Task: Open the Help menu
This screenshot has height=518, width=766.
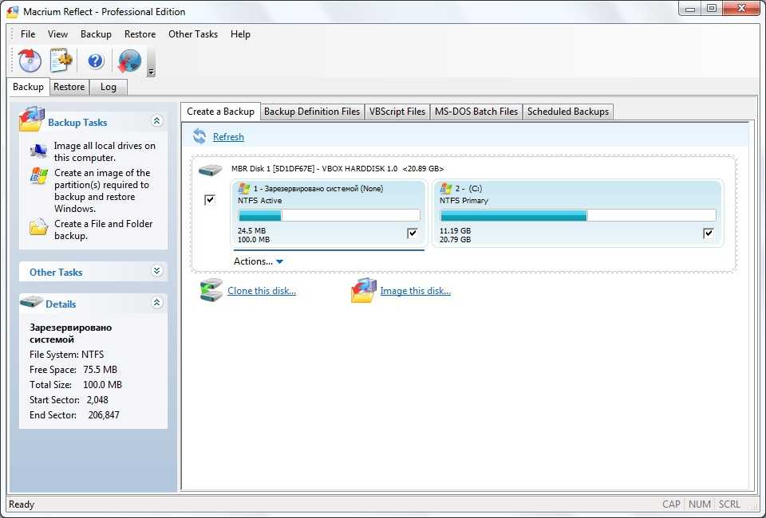Action: (240, 34)
